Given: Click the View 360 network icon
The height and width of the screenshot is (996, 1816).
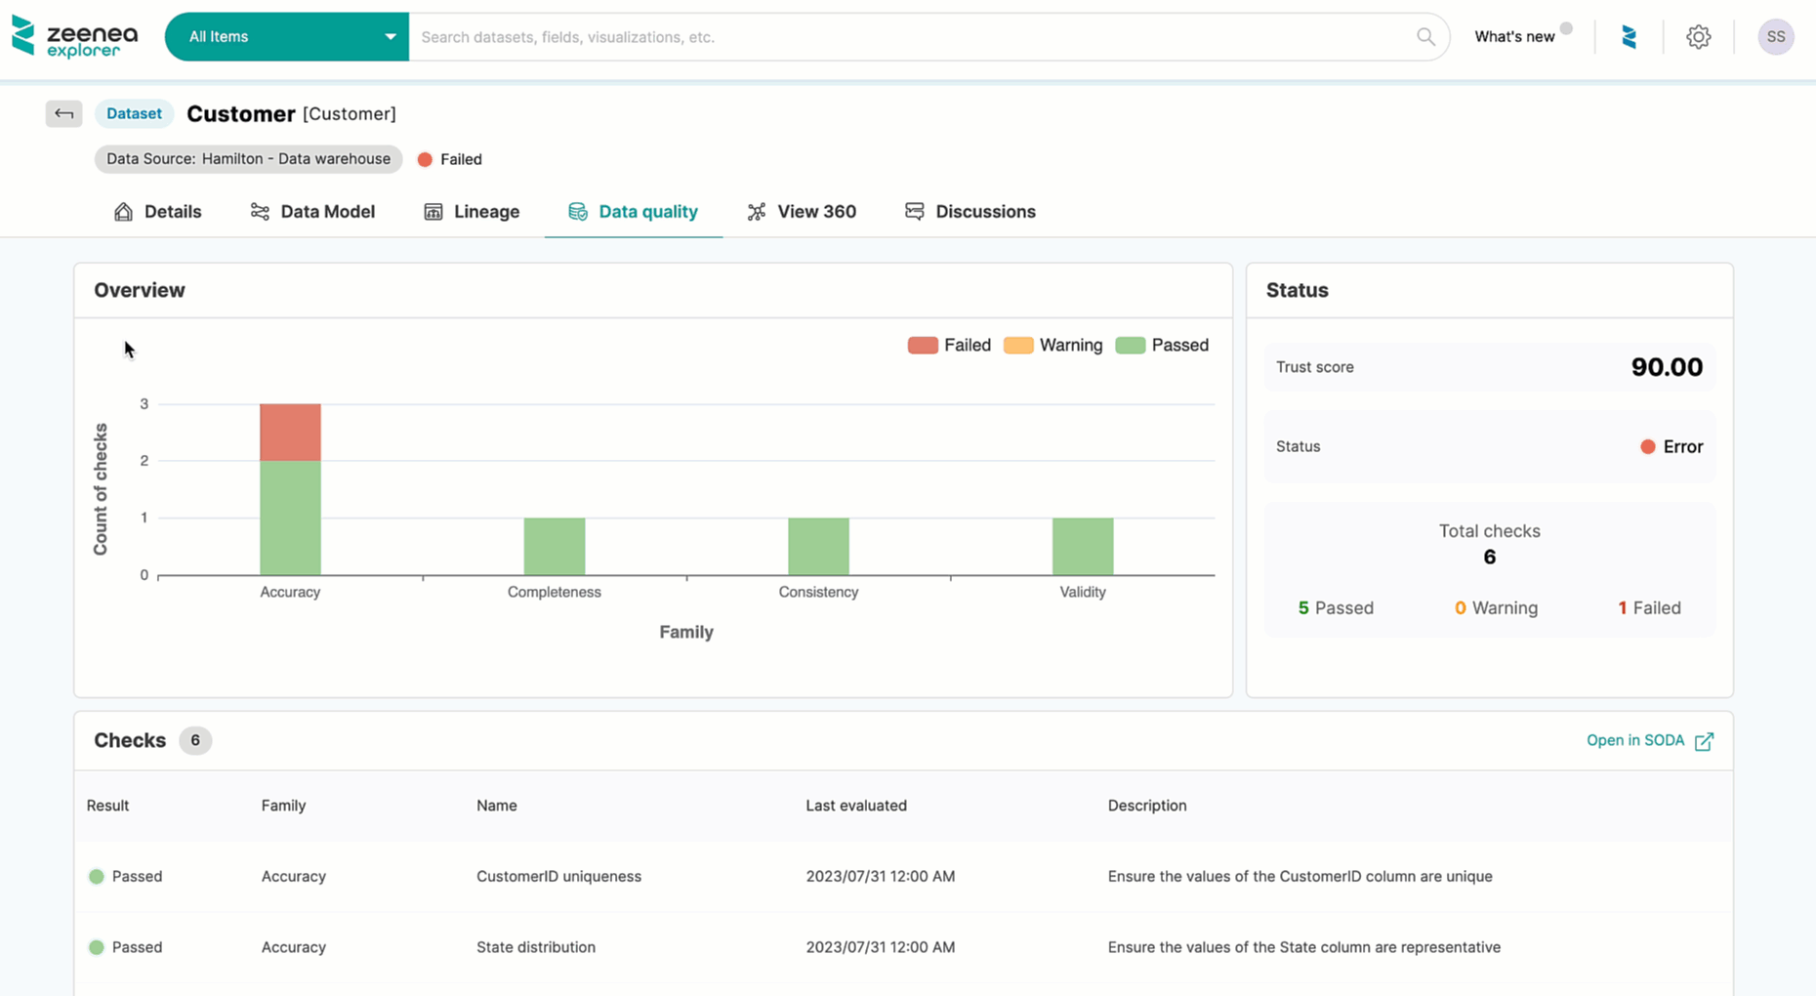Looking at the screenshot, I should click(x=756, y=211).
